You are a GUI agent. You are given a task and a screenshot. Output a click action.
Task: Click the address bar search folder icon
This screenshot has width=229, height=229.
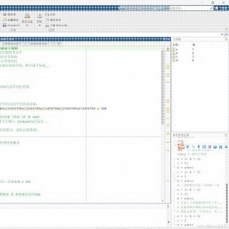[x=226, y=34]
